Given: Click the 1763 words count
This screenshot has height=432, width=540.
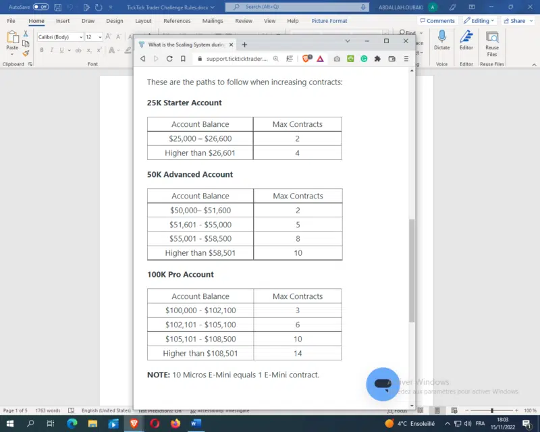Looking at the screenshot, I should click(x=48, y=410).
